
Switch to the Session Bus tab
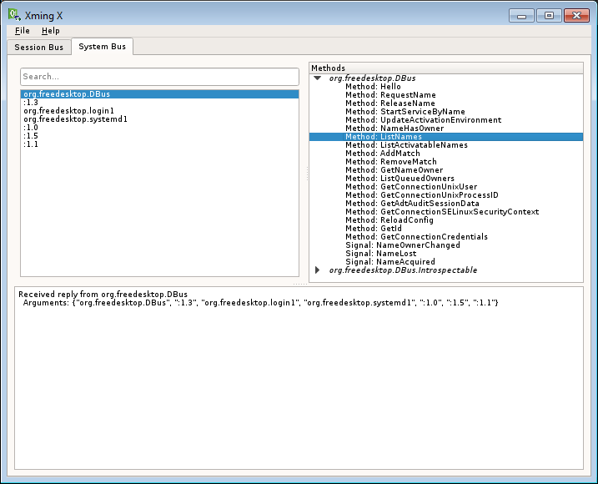click(39, 47)
